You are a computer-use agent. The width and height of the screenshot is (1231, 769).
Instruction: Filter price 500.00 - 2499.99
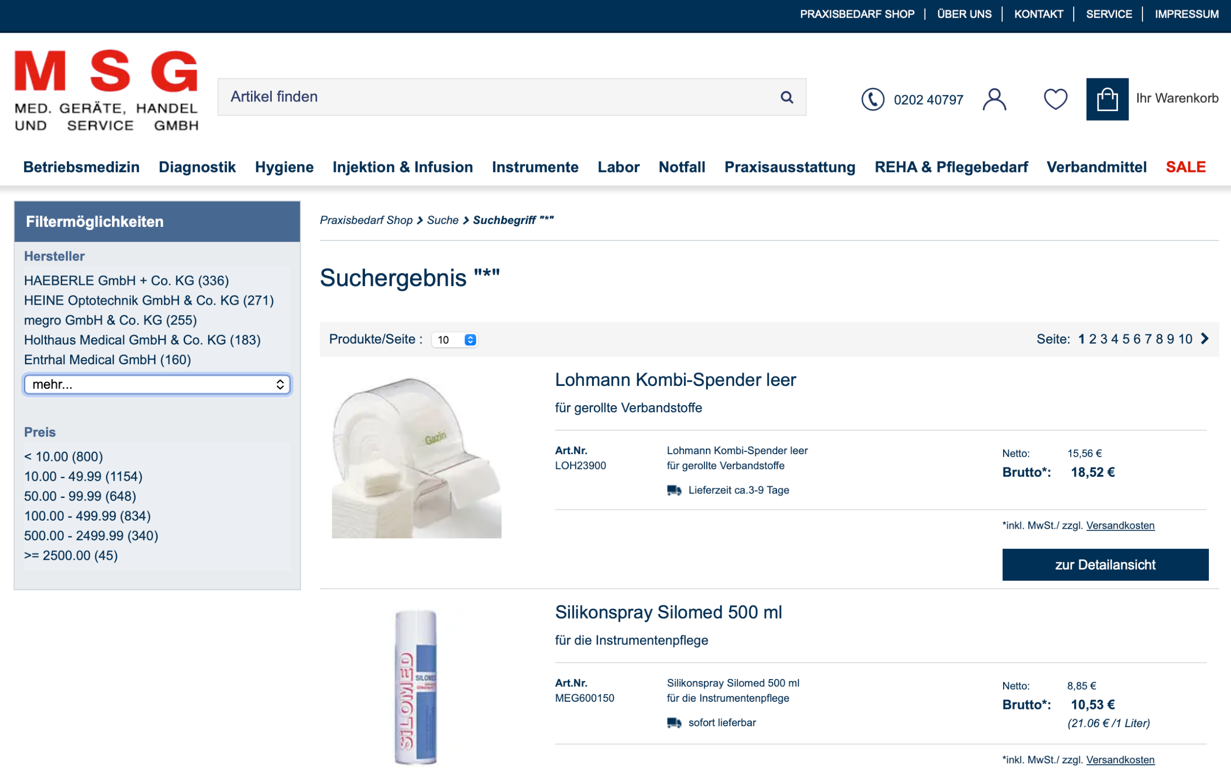point(91,536)
